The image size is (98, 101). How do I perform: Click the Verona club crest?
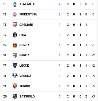(15, 76)
